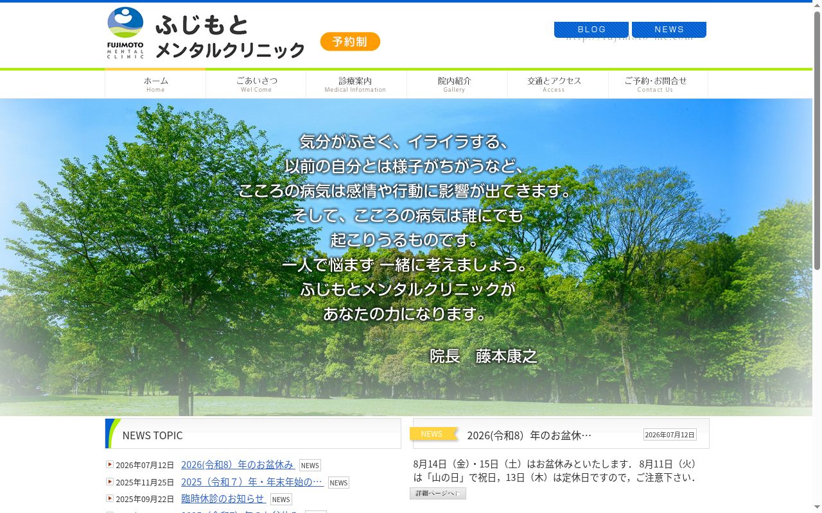Open the ごあいさつ Welcome menu item

point(256,84)
